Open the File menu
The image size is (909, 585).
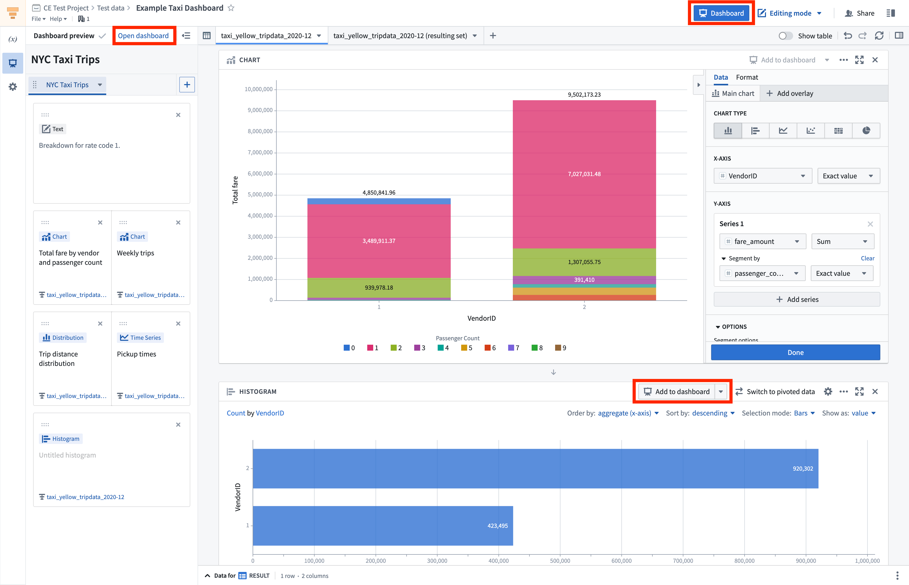click(x=38, y=19)
